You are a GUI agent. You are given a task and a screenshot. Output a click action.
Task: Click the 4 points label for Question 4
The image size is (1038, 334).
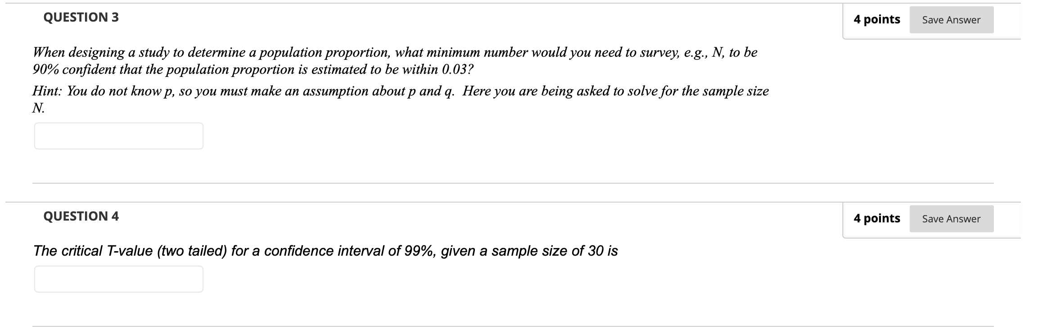tap(877, 218)
